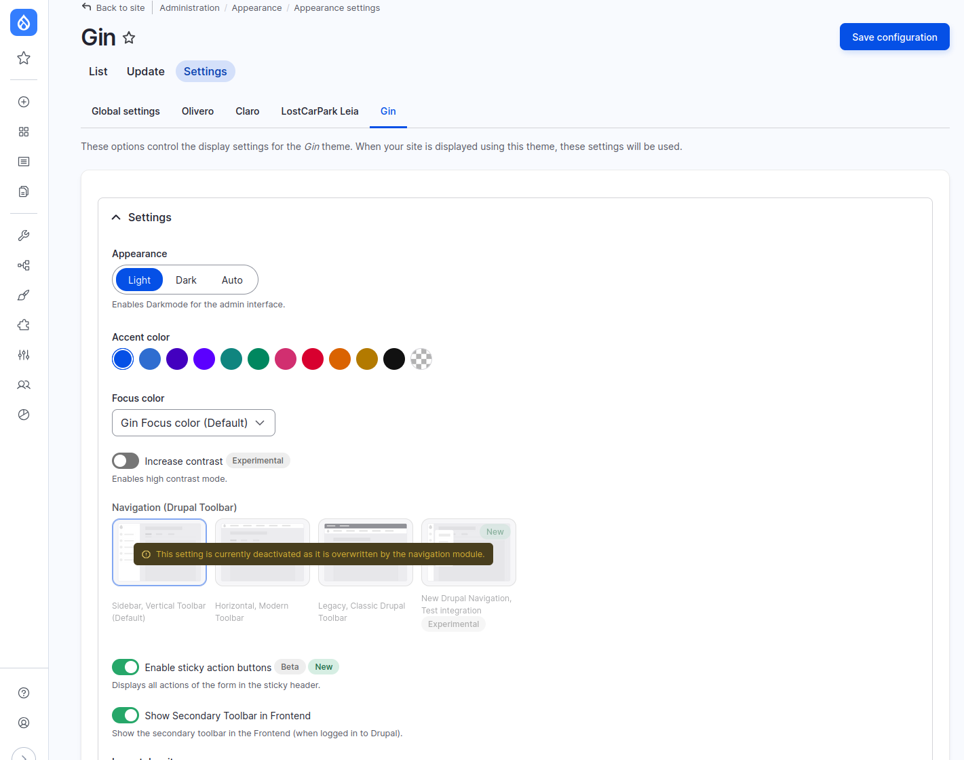Add Gin page to shortcuts star

pos(129,38)
